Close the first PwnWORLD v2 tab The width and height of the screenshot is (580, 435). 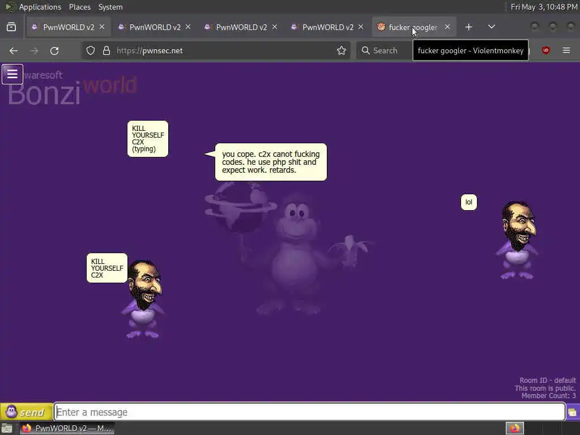click(x=102, y=27)
